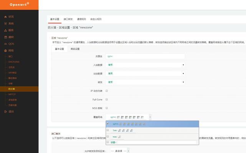
Task: Collapse the 网络 section in the sidebar
Action: point(11,50)
